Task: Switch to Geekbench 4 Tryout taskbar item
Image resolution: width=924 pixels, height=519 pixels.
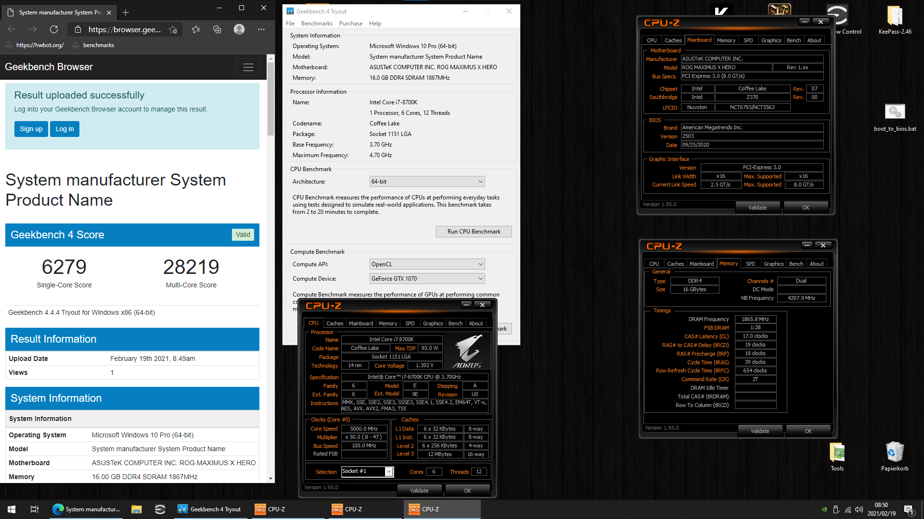Action: 210,509
